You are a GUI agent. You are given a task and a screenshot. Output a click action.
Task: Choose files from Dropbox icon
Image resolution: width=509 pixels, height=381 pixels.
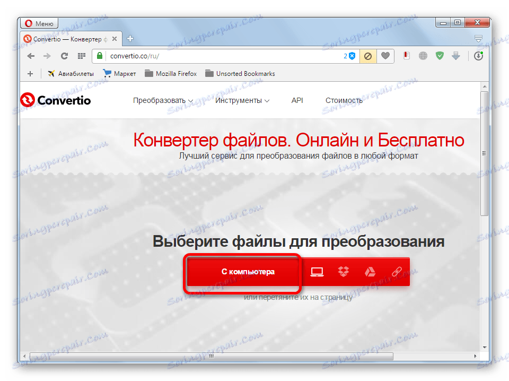344,272
